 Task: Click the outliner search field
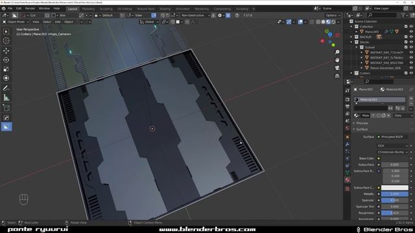point(382,16)
